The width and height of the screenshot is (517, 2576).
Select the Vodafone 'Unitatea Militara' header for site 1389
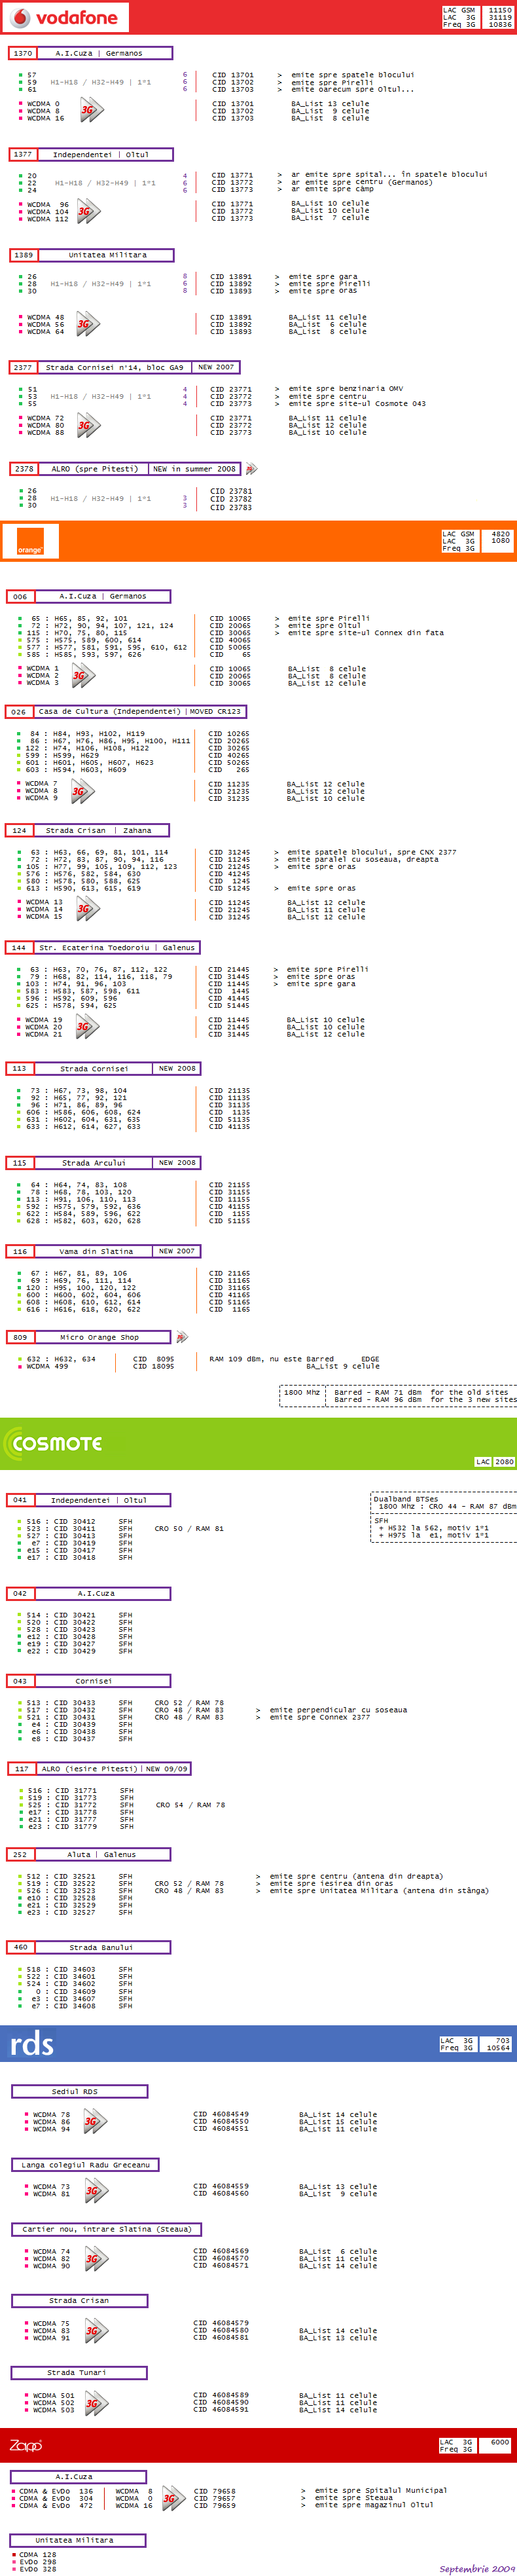pos(106,255)
